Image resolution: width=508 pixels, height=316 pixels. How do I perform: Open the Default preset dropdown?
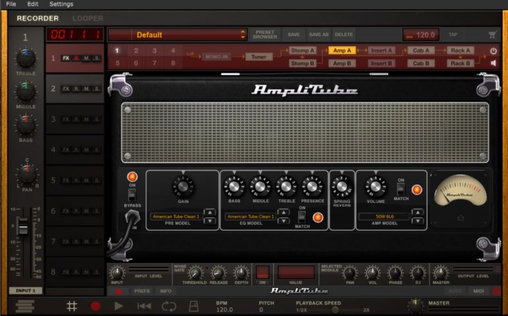pyautogui.click(x=177, y=35)
